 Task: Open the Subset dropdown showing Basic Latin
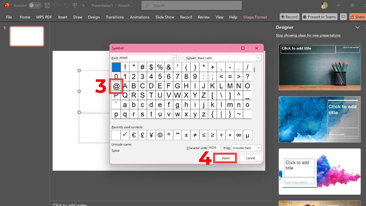[x=258, y=58]
